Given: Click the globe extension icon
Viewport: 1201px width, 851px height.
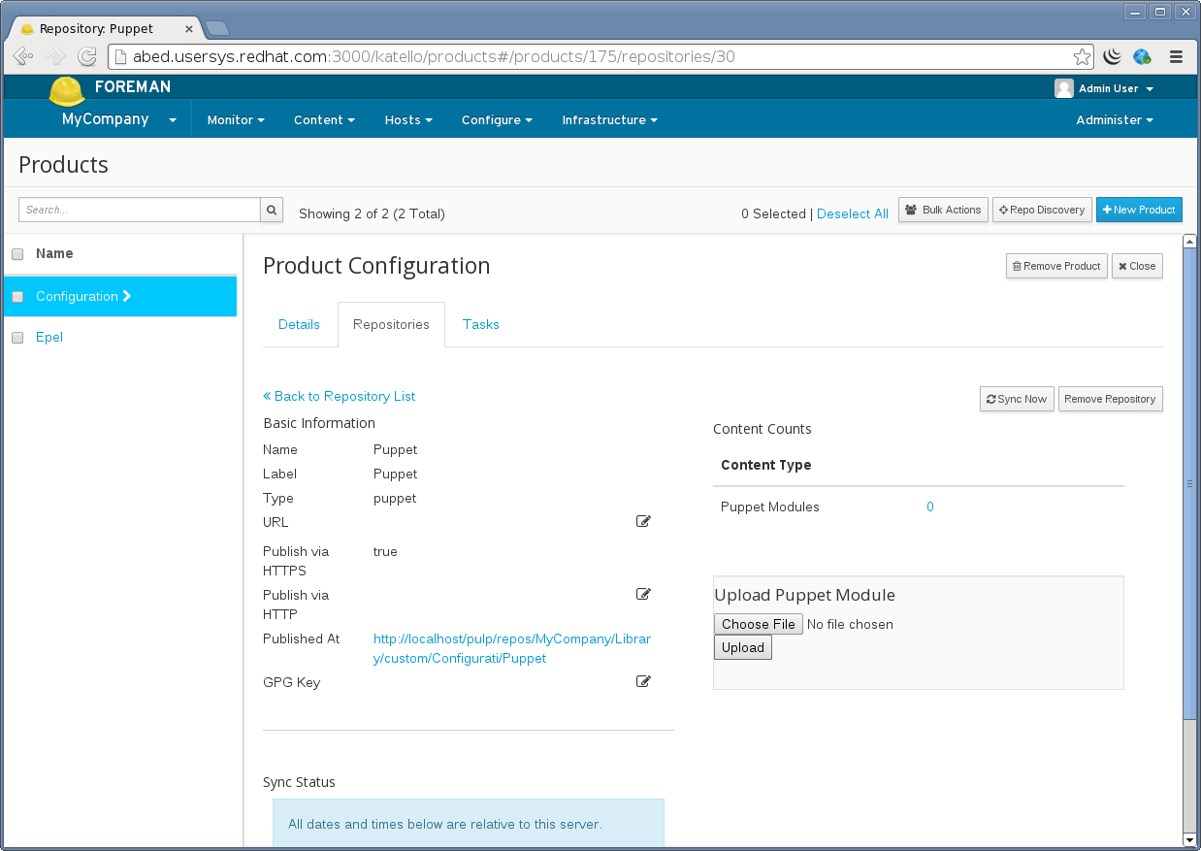Looking at the screenshot, I should click(1142, 56).
